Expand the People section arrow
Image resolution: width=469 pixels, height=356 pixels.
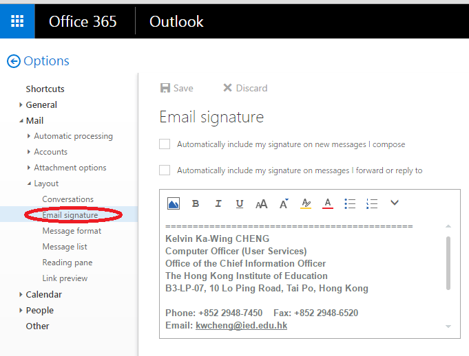tap(21, 311)
